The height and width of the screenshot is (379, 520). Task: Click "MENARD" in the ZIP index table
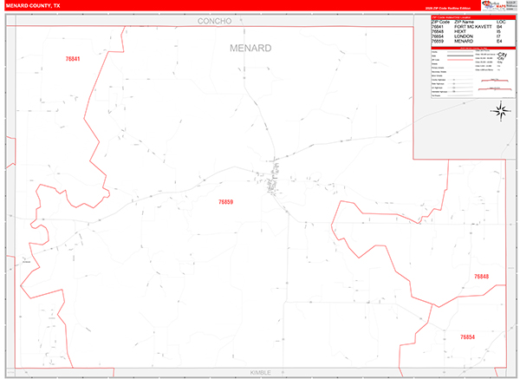[x=464, y=41]
